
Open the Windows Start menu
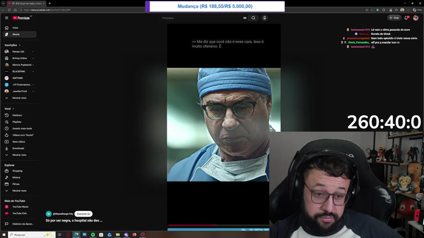coord(4,235)
